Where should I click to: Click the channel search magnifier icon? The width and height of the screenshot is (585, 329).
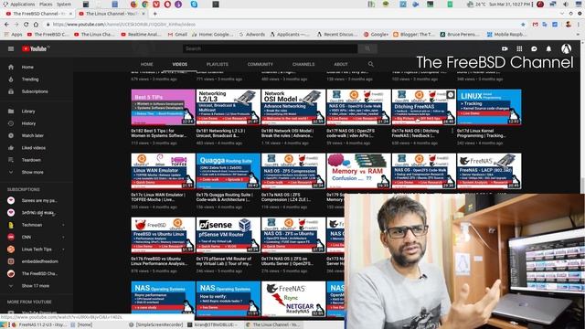tap(371, 64)
